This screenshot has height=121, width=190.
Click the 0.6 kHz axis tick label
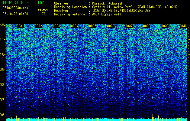[2, 115]
